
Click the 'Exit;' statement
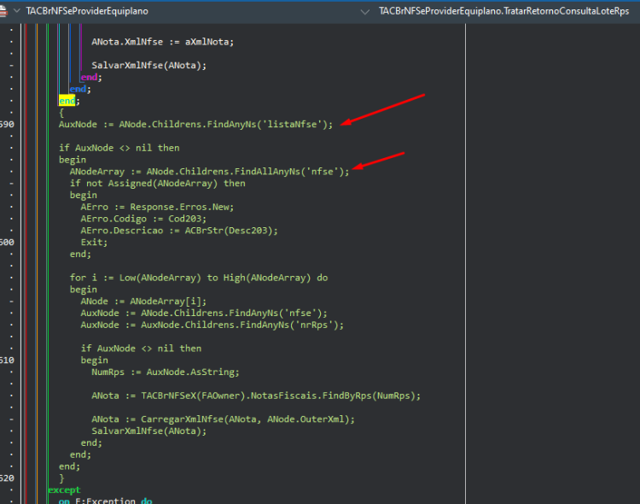coord(94,243)
